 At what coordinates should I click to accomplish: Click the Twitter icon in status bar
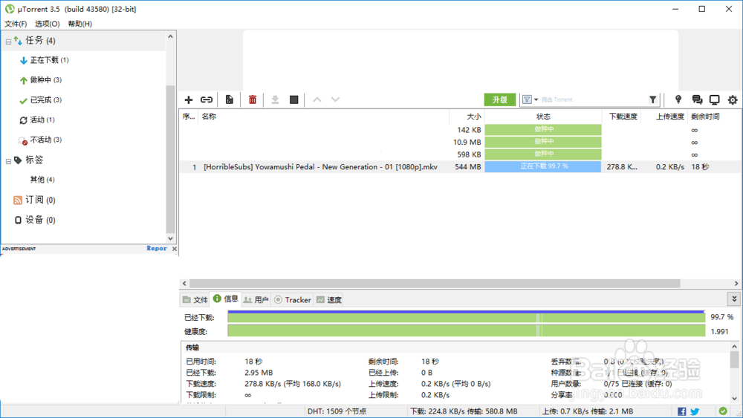click(x=695, y=411)
